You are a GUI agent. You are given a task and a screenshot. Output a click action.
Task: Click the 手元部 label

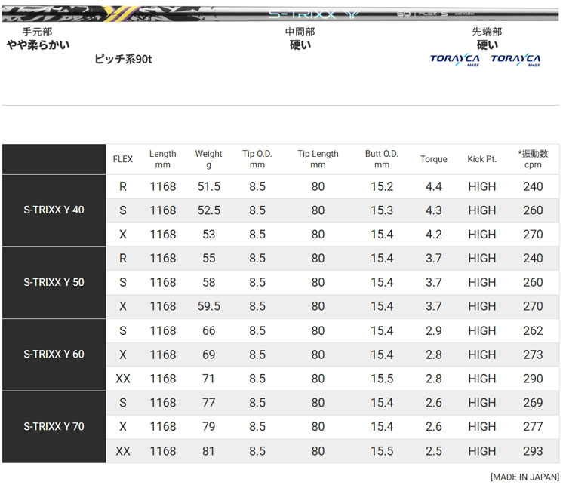point(37,32)
